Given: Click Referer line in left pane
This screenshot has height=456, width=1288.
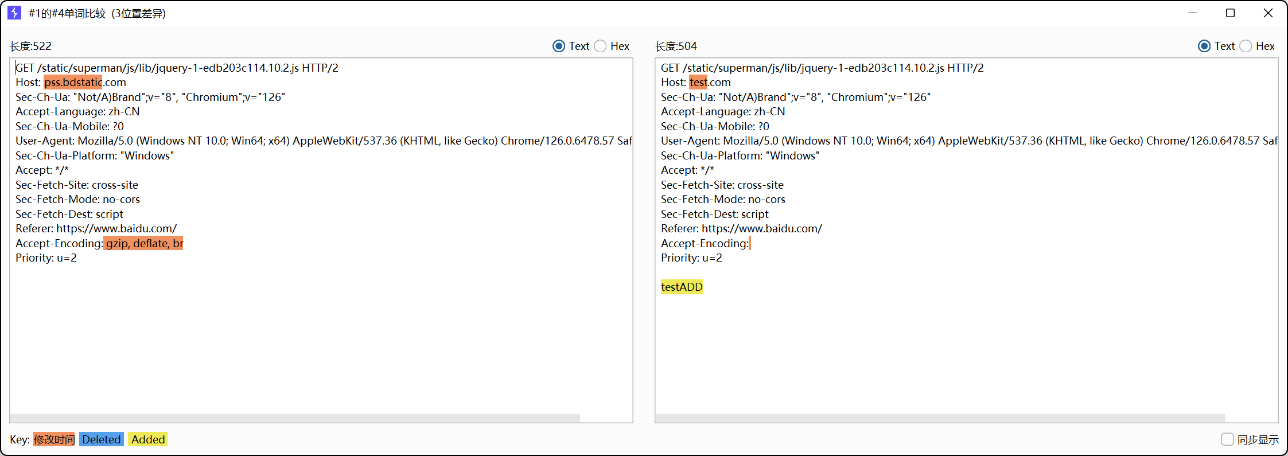Looking at the screenshot, I should (96, 228).
